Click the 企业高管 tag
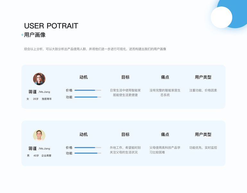Viewport: 247px width, 193px height. [46, 156]
